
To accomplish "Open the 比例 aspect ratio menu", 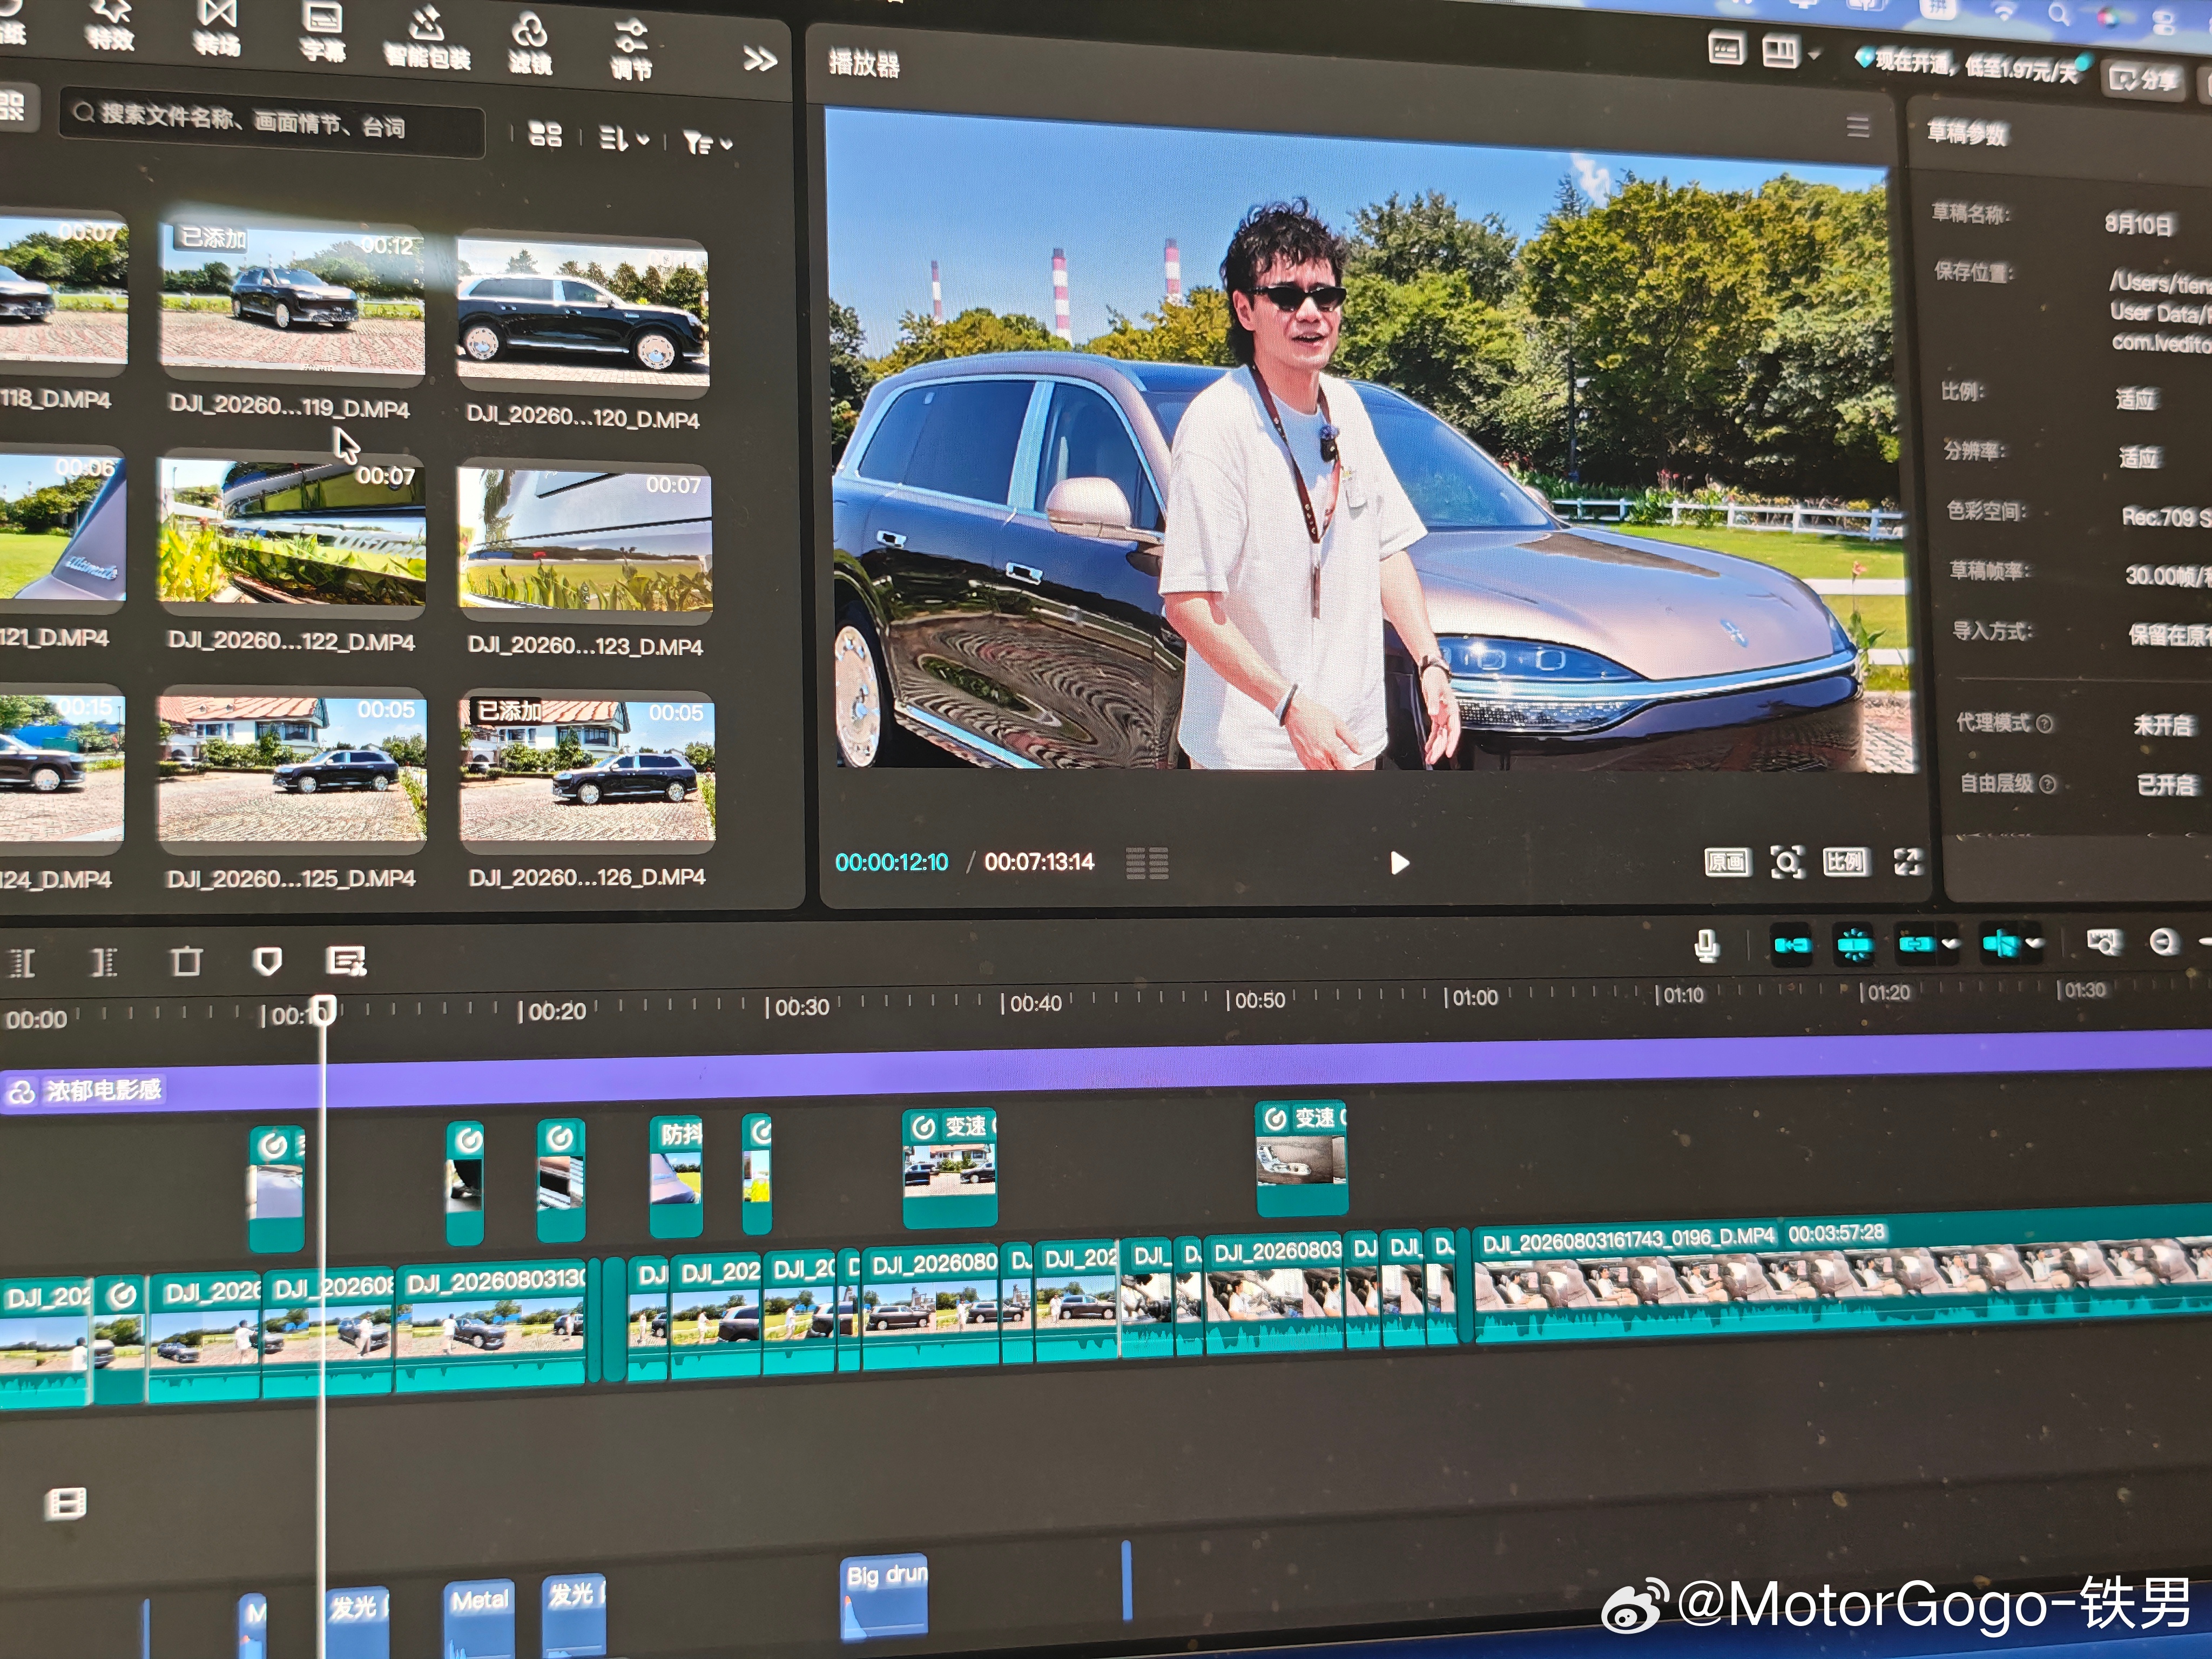I will (1845, 862).
